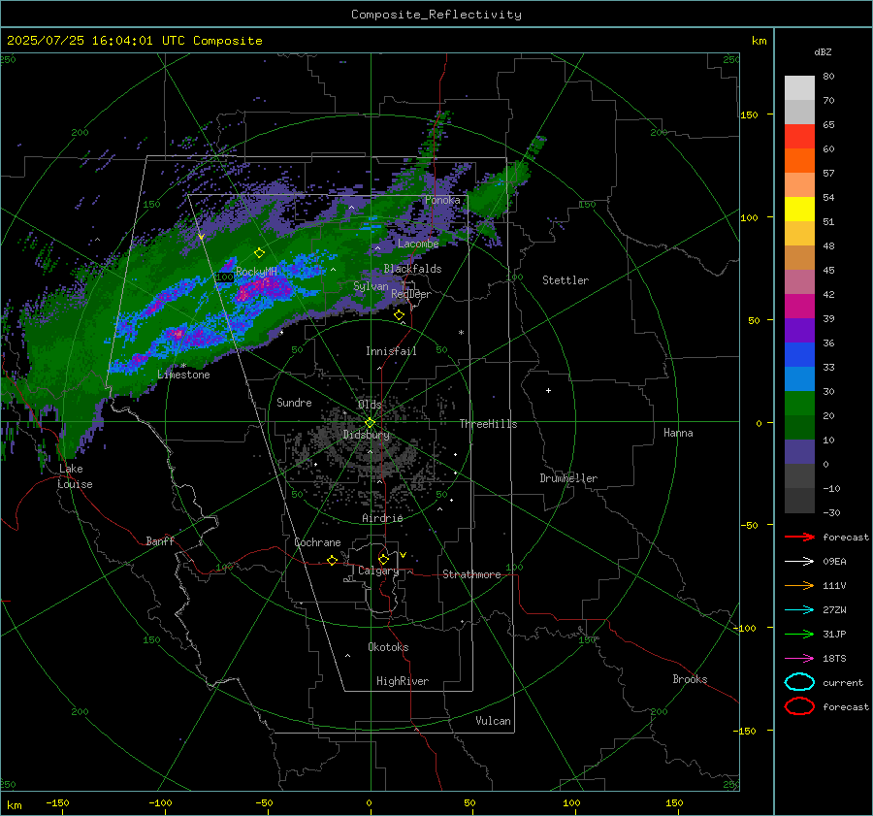Click the white asterisk marker east of Innisfail
Viewport: 873px width, 816px height.
[461, 333]
